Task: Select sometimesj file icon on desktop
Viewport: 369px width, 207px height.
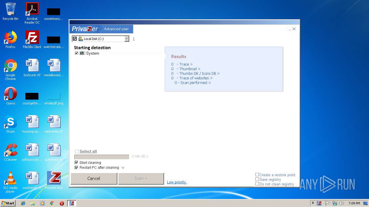Action: 54,14
